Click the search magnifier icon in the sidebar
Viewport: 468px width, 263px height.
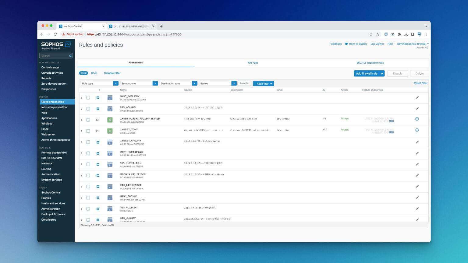(x=70, y=56)
